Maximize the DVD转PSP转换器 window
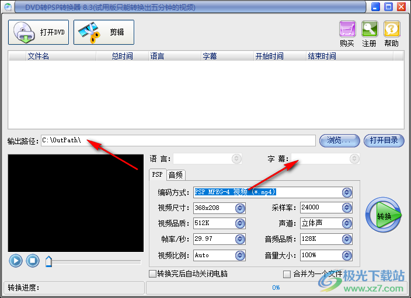Image resolution: width=411 pixels, height=298 pixels. 388,7
